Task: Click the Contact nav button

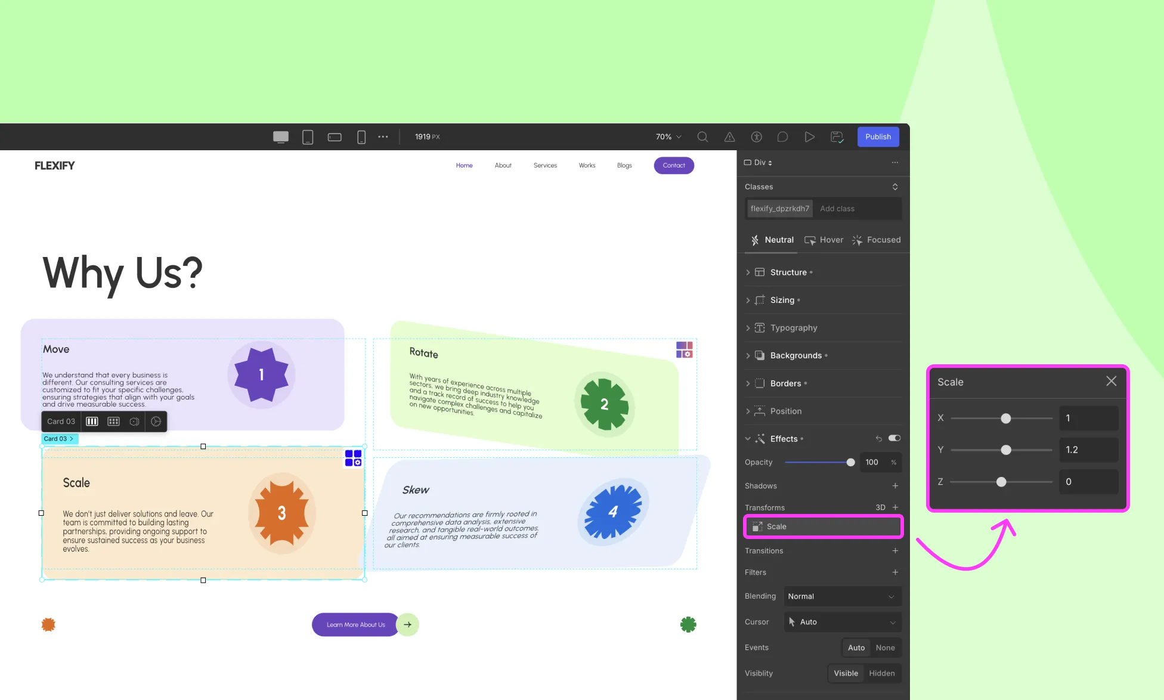Action: 674,166
